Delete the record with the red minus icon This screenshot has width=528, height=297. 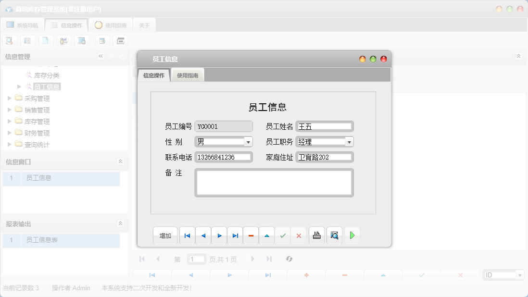click(251, 235)
